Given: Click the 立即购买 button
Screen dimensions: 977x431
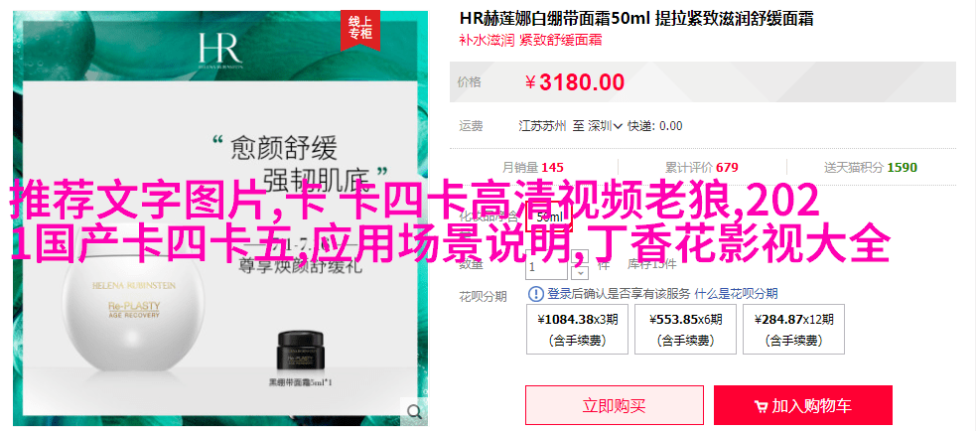Looking at the screenshot, I should (615, 405).
